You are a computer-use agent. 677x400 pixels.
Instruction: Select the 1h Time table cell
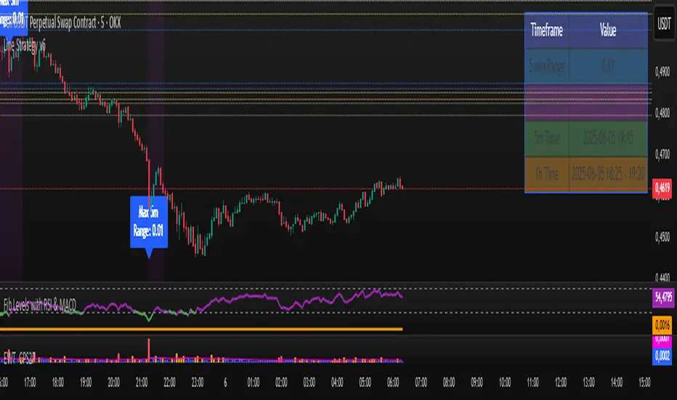[546, 175]
